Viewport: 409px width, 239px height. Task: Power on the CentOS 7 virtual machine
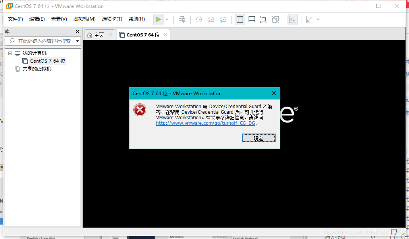(x=158, y=19)
